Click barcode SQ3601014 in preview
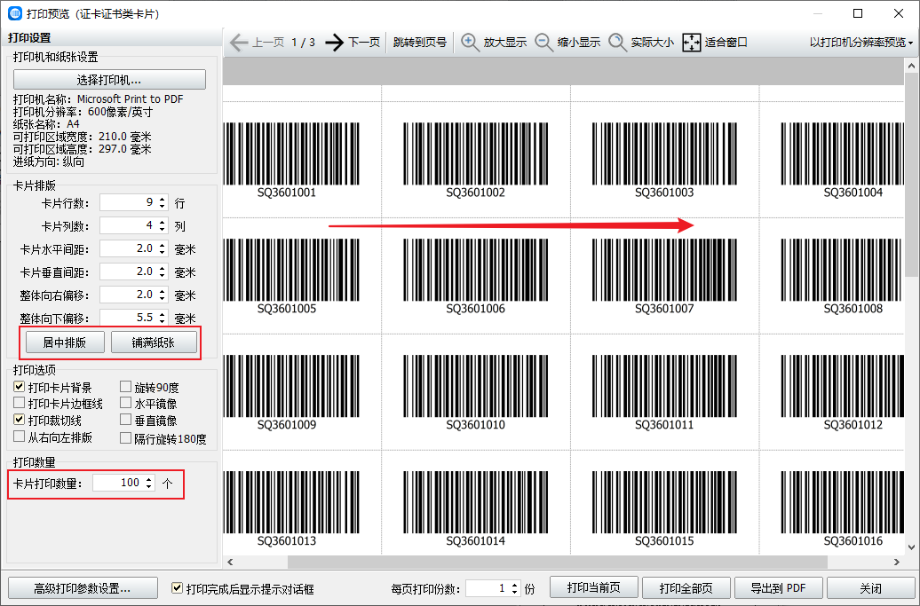The image size is (920, 606). point(475,508)
